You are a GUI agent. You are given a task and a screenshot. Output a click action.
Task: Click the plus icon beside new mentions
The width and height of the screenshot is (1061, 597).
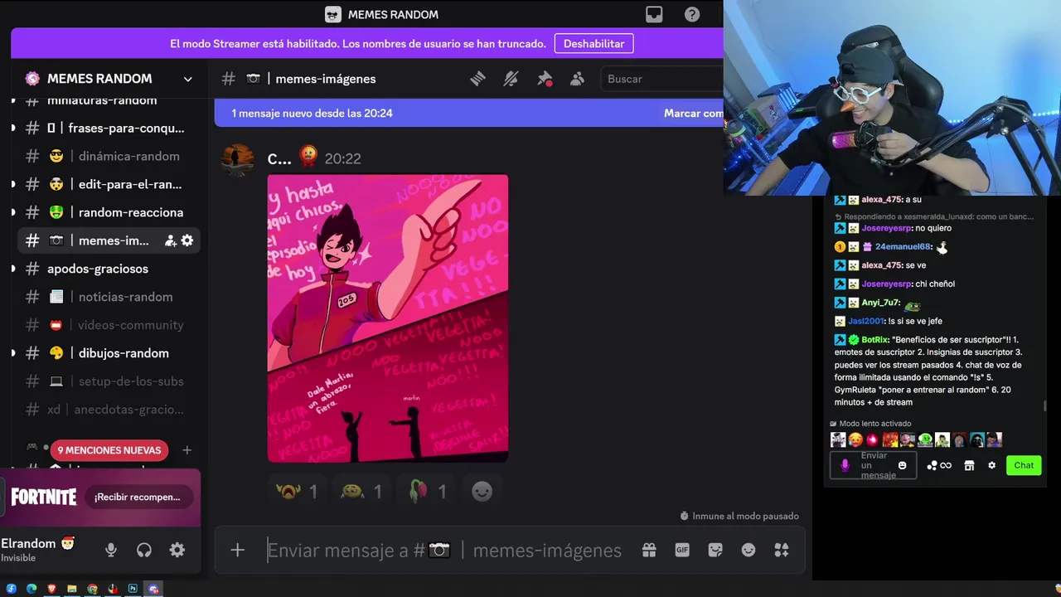pyautogui.click(x=187, y=450)
